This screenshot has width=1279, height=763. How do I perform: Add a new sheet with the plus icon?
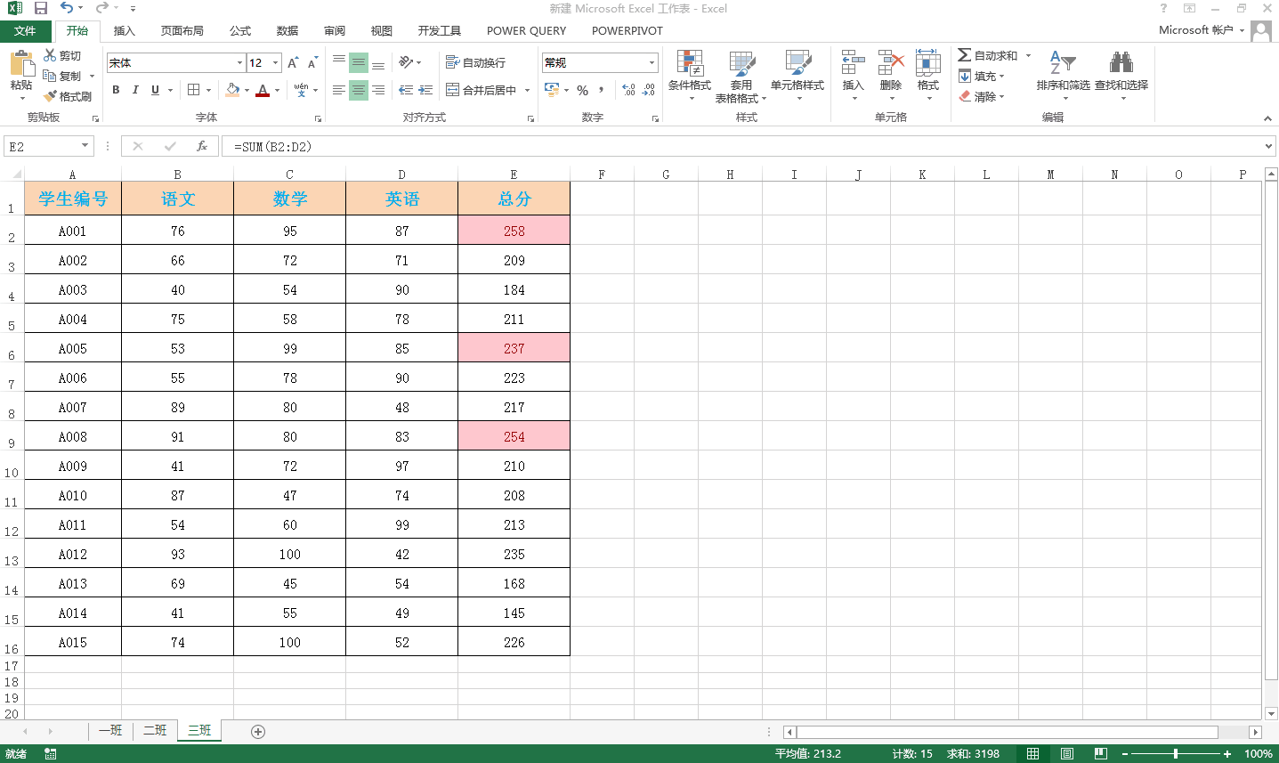pyautogui.click(x=258, y=732)
